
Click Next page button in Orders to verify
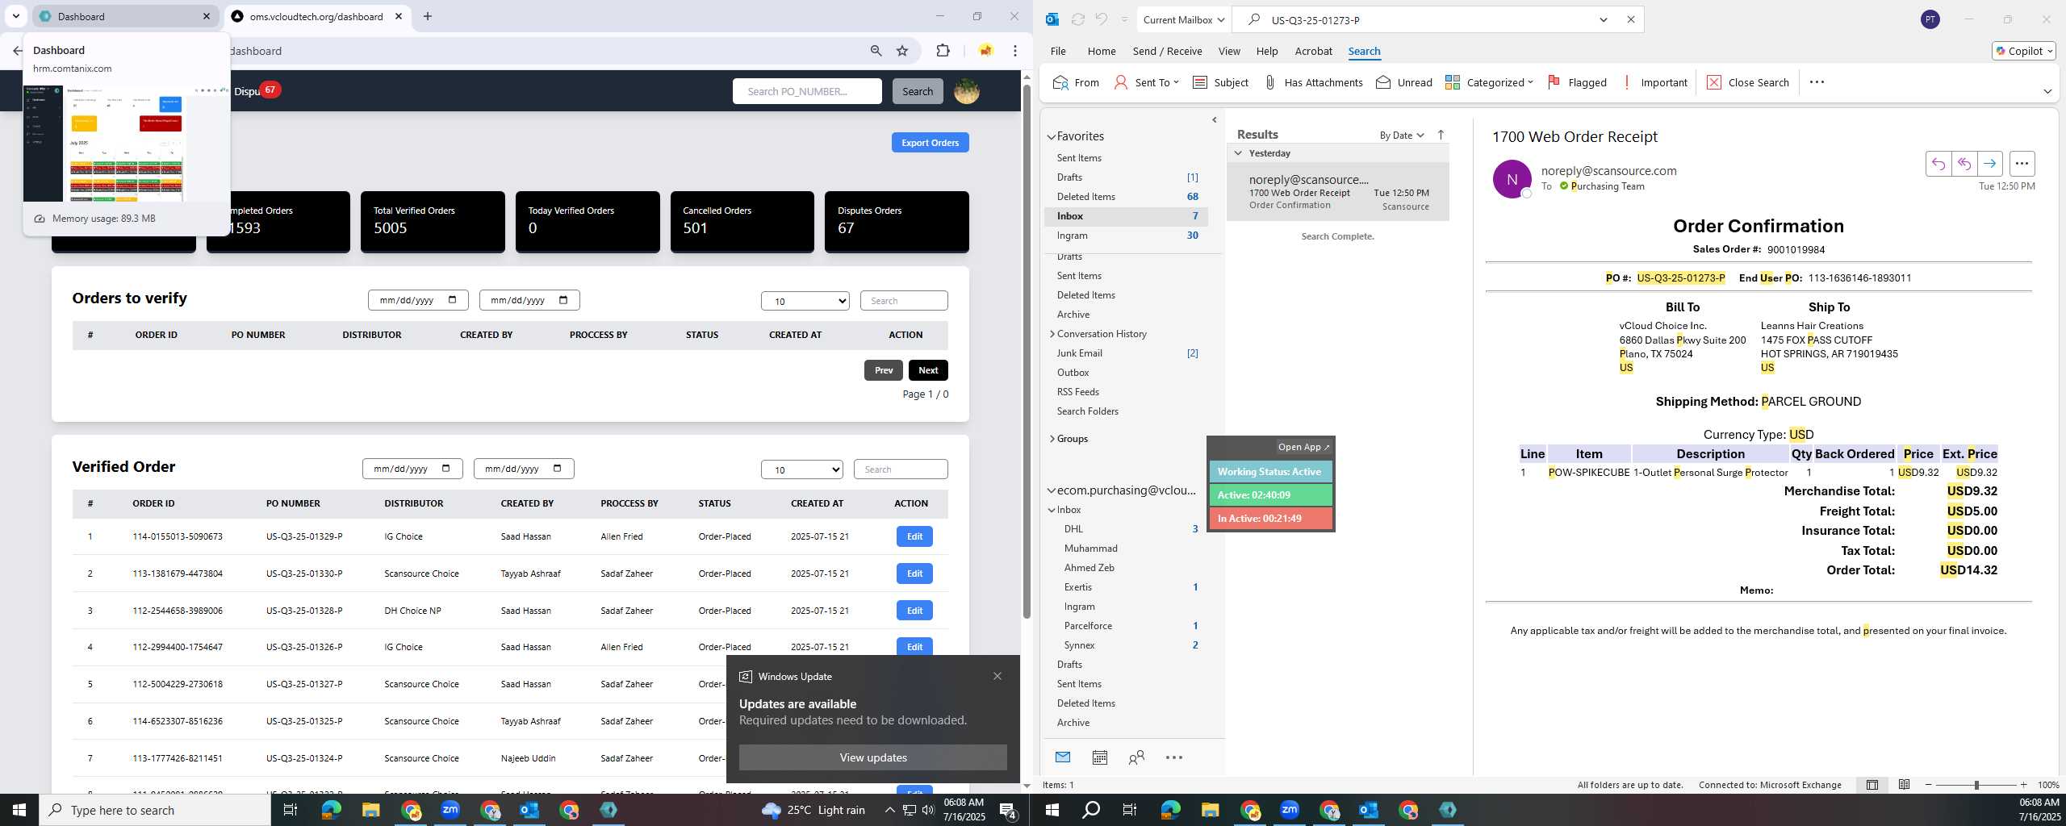928,370
